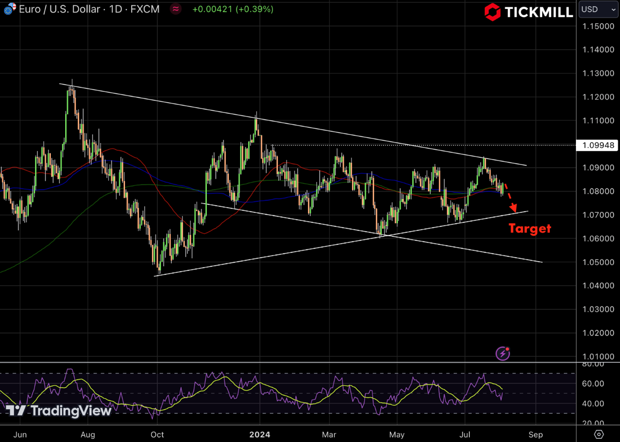Image resolution: width=620 pixels, height=442 pixels.
Task: Click the Aug label on time axis
Action: (88, 434)
